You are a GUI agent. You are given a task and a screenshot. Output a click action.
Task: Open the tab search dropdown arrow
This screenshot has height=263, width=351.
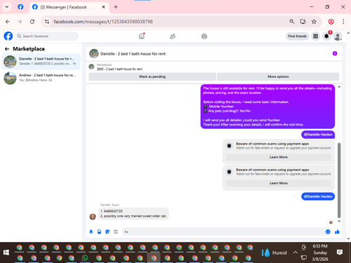tap(7, 7)
